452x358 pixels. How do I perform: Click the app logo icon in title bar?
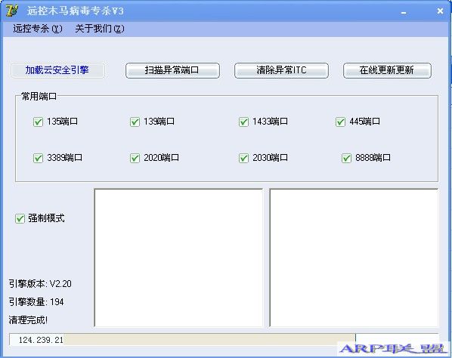click(x=12, y=11)
